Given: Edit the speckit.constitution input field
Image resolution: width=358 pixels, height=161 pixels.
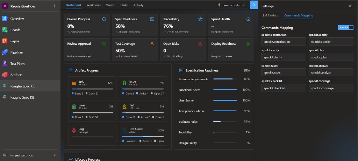Looking at the screenshot, I should 284,42.
